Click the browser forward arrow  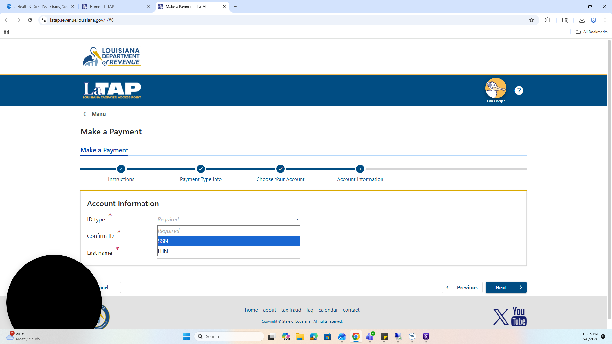18,20
